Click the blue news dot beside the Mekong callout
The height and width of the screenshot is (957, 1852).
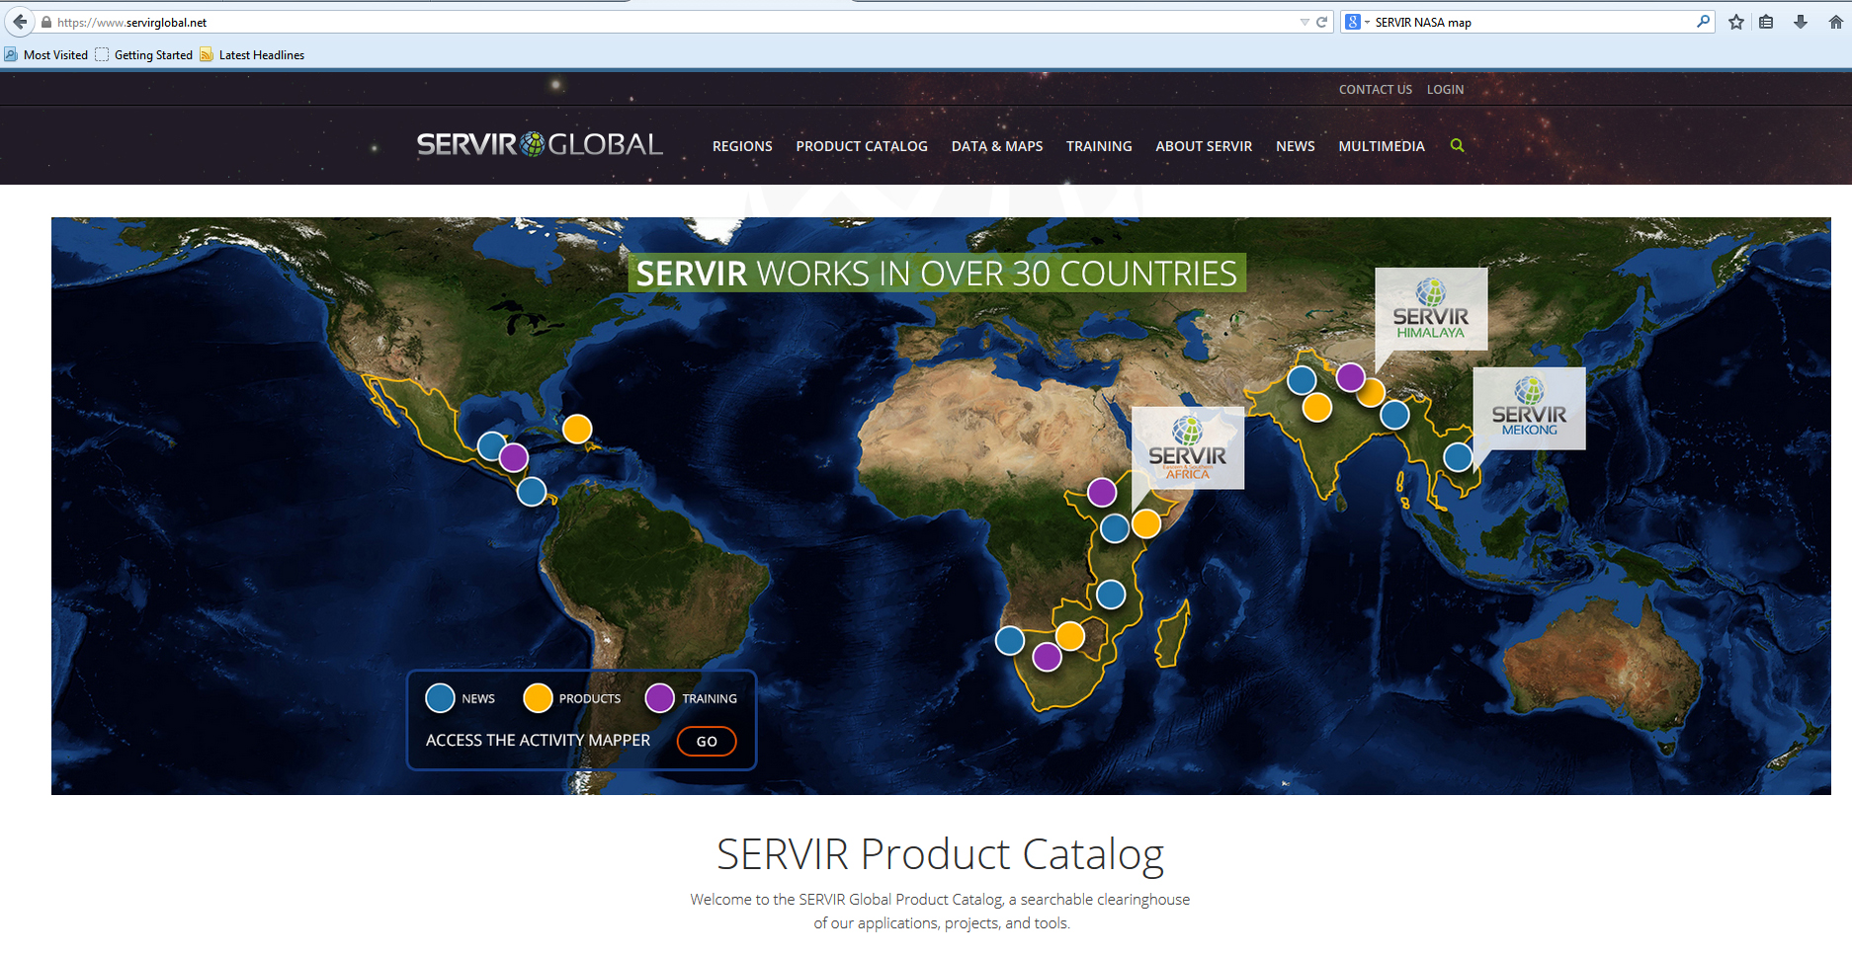click(x=1458, y=456)
